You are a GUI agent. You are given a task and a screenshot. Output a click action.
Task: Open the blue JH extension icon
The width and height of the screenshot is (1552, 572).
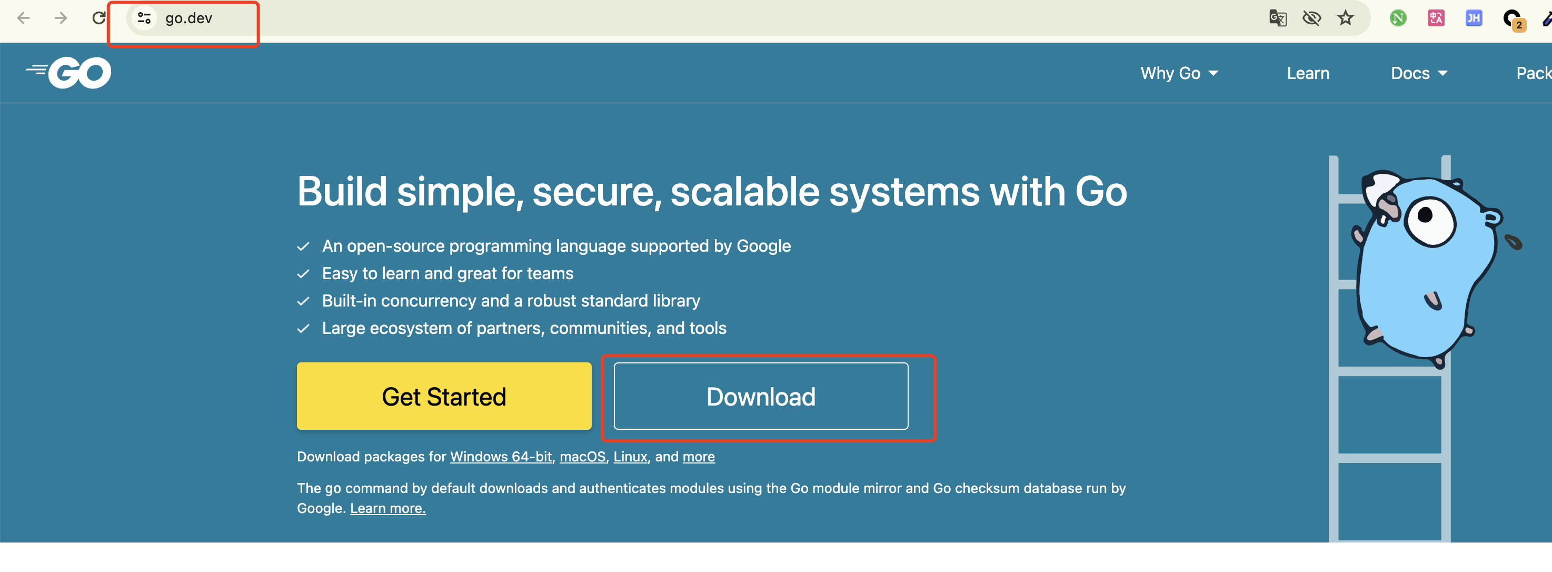[1474, 18]
